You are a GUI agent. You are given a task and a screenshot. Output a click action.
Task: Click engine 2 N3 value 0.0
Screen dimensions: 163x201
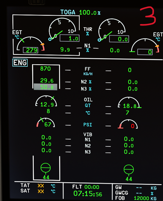pyautogui.click(x=133, y=89)
